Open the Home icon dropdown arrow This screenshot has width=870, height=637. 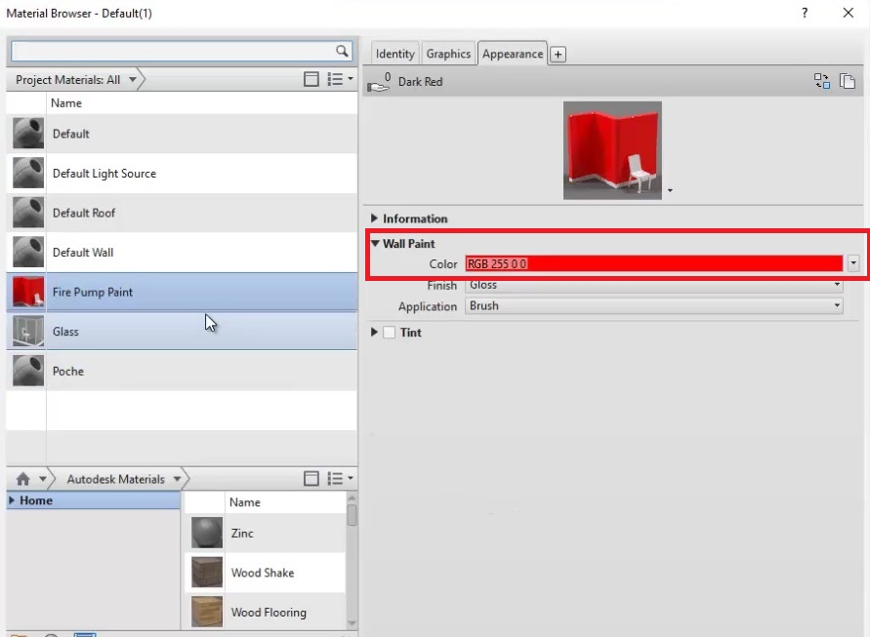point(42,478)
